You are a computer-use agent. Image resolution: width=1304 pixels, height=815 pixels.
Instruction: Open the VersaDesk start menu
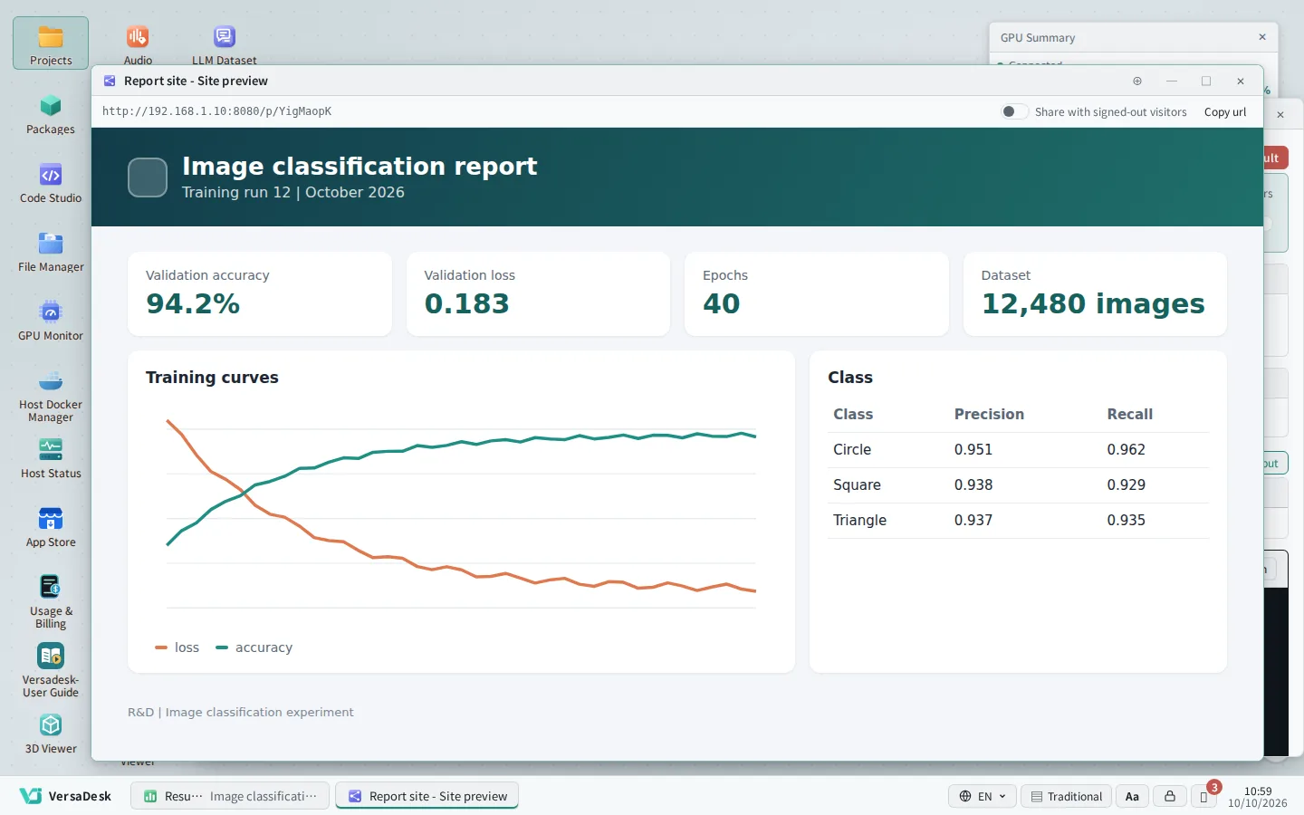(x=65, y=796)
